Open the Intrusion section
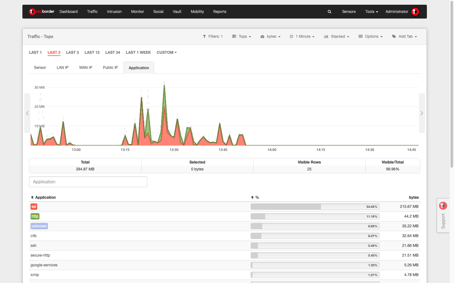This screenshot has height=283, width=454. coord(114,12)
